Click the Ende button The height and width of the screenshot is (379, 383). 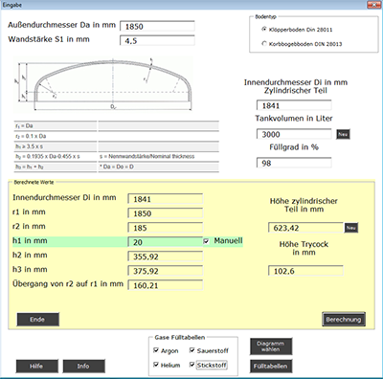pyautogui.click(x=37, y=320)
